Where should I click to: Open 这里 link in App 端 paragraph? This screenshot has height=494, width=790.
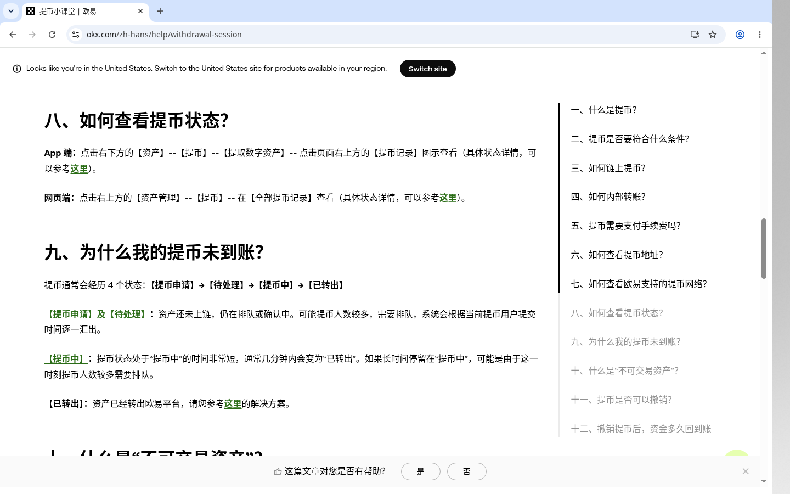click(79, 169)
